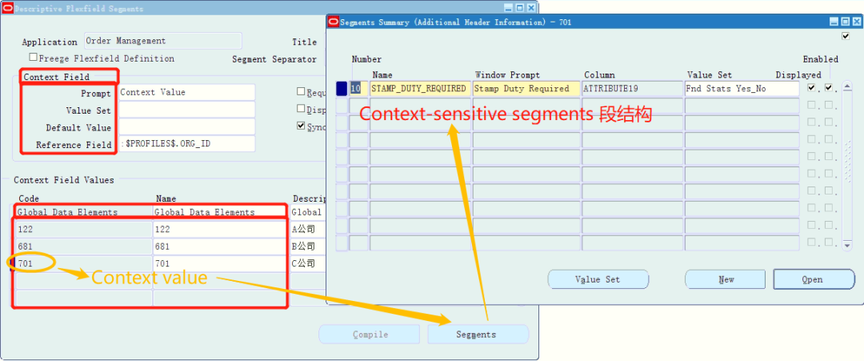The height and width of the screenshot is (361, 864).
Task: Click scroll up arrow in Segments Summary
Action: point(847,86)
